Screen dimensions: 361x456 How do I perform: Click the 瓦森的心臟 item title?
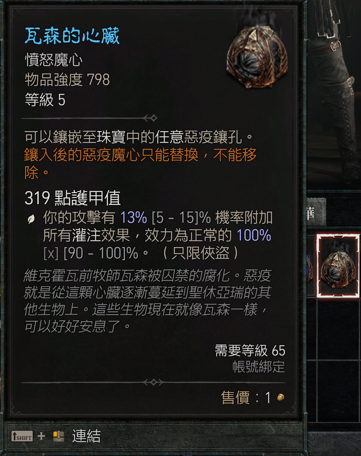[72, 36]
